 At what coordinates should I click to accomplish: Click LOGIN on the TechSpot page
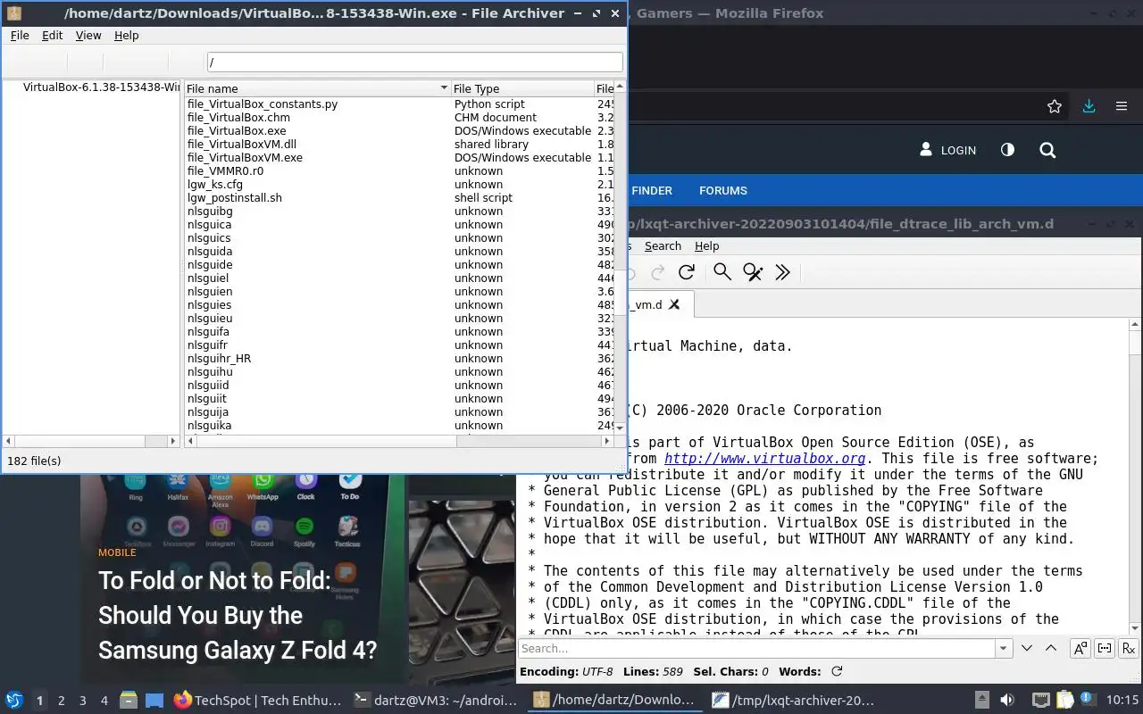point(948,150)
